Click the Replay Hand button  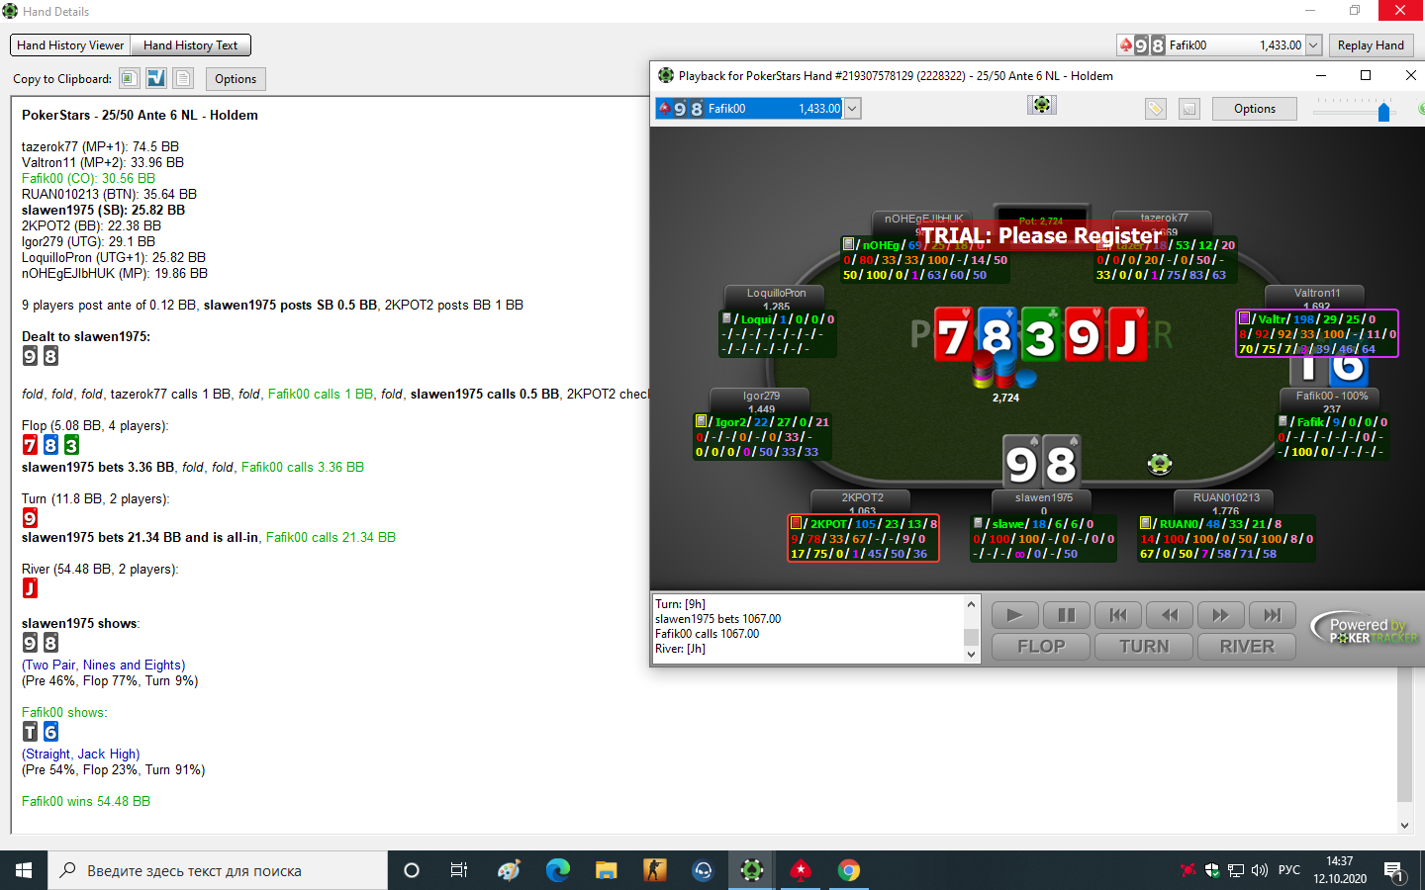(x=1371, y=45)
